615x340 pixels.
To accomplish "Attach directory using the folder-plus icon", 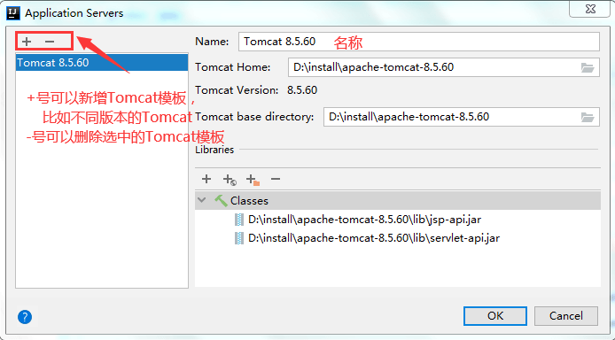I will (253, 180).
